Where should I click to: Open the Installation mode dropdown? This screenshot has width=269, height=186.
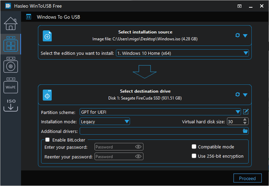[105, 122]
